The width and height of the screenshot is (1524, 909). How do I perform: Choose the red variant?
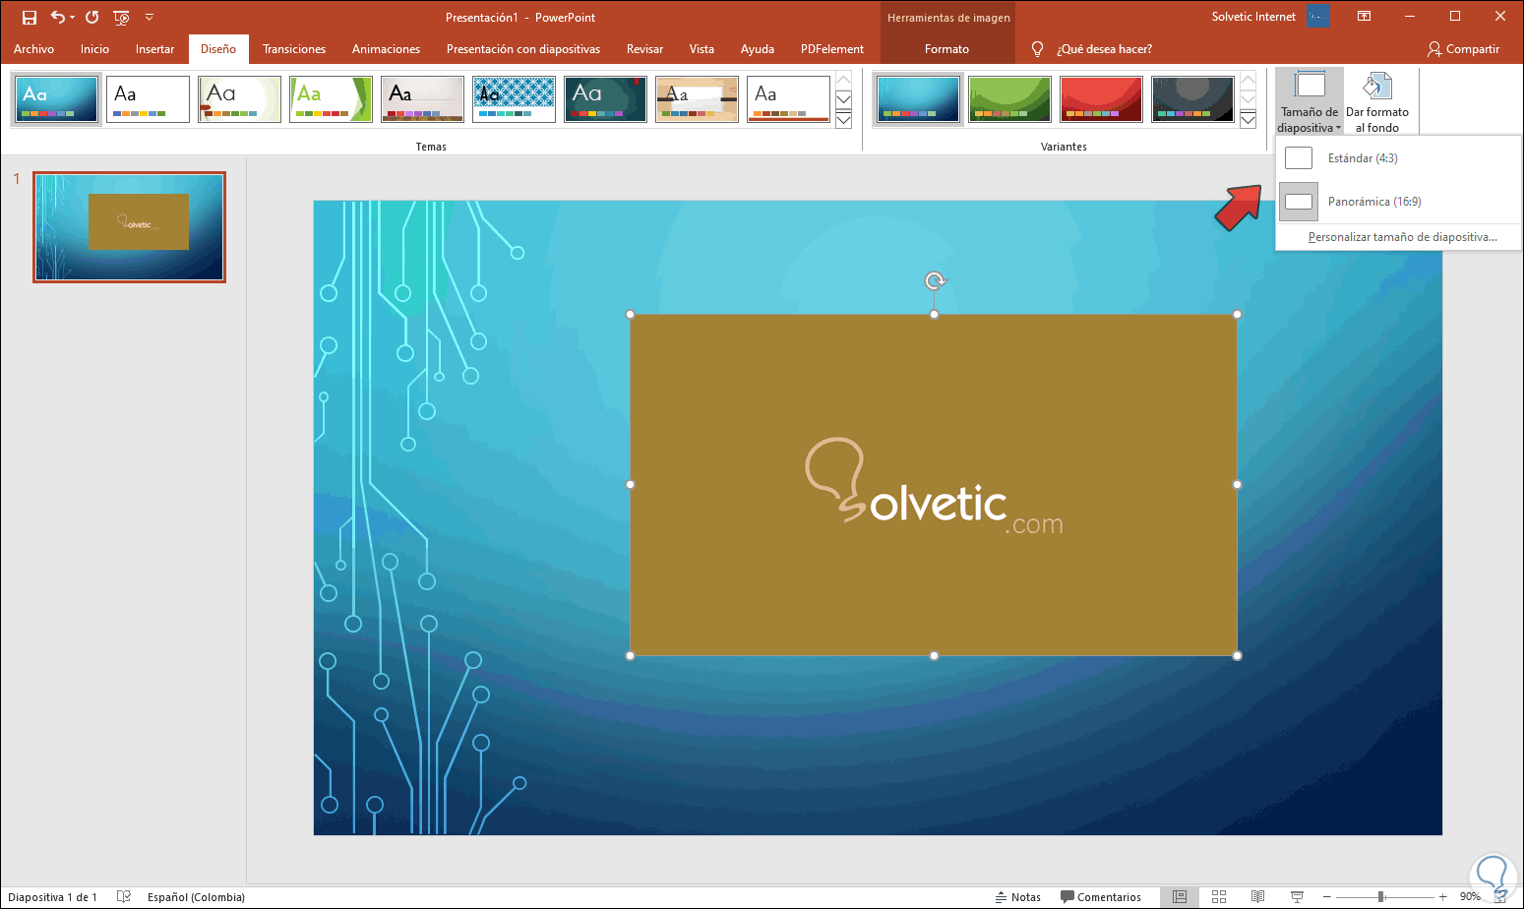1101,99
